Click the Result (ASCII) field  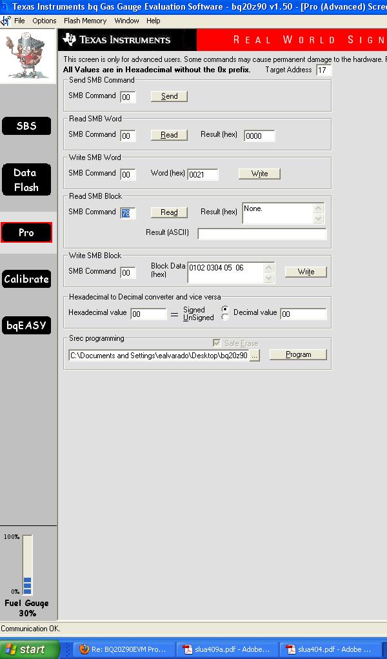pos(262,234)
